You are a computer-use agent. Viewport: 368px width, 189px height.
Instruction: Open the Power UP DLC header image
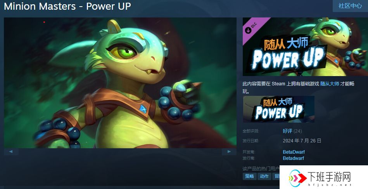(305, 47)
